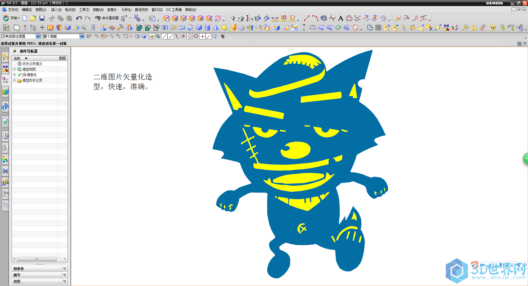Open the 命令查找器 command finder
Screen dimensions: 528x286
pyautogui.click(x=107, y=18)
